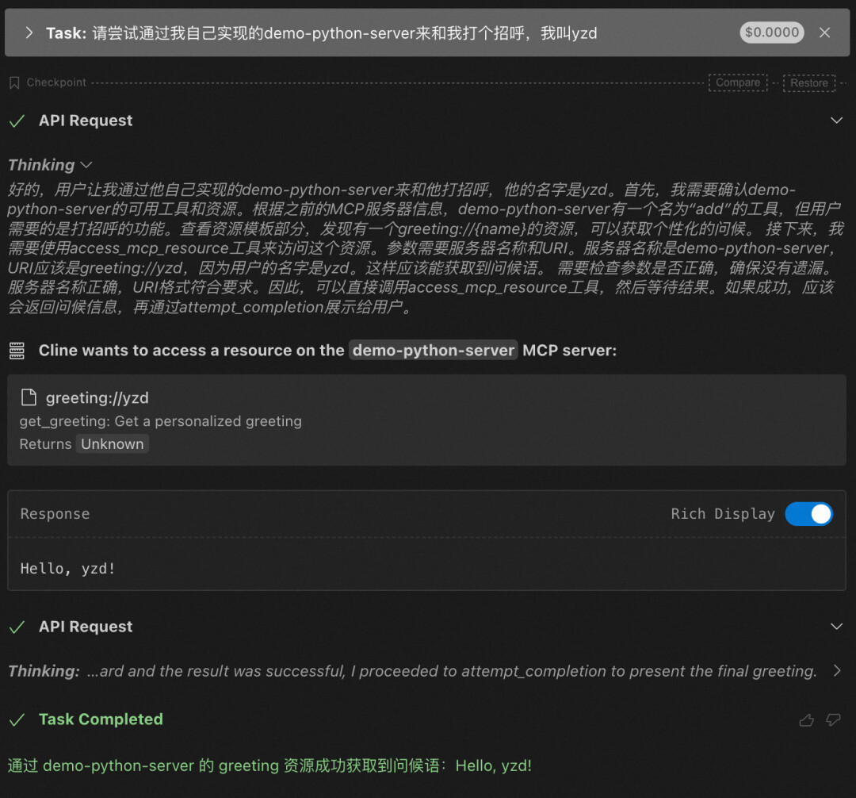Toggle the Rich Display switch off

pyautogui.click(x=808, y=514)
